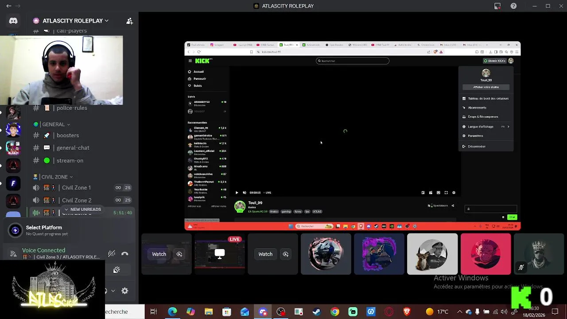Open Chrome from Windows taskbar

click(x=335, y=312)
